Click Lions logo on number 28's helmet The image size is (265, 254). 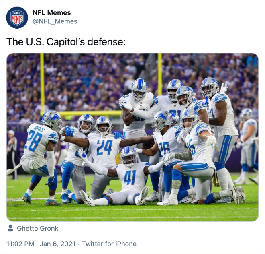click(x=55, y=117)
